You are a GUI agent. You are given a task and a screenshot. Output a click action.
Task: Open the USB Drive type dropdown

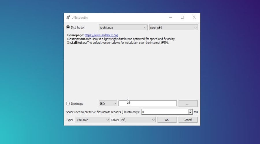(x=92, y=120)
